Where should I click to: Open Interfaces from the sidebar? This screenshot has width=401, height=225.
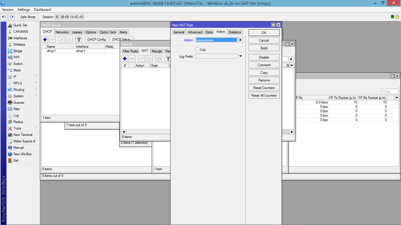pyautogui.click(x=20, y=38)
